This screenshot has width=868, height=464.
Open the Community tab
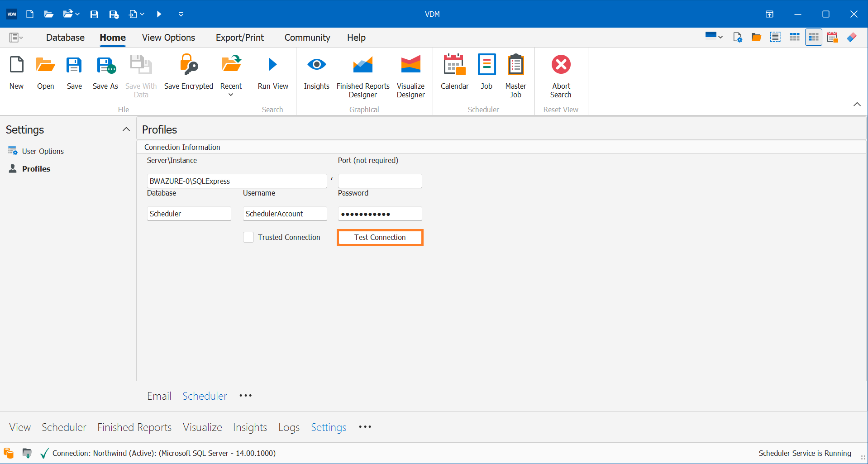tap(307, 38)
